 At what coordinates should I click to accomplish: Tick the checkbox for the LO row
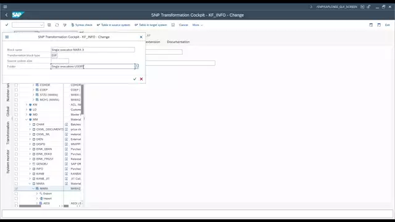17,110
